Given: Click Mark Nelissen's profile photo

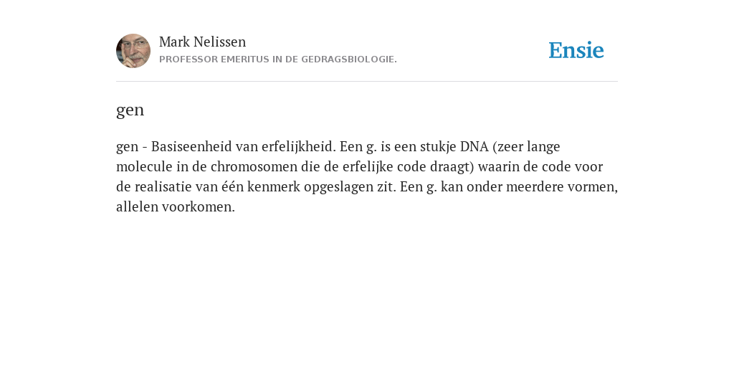Looking at the screenshot, I should pos(133,51).
